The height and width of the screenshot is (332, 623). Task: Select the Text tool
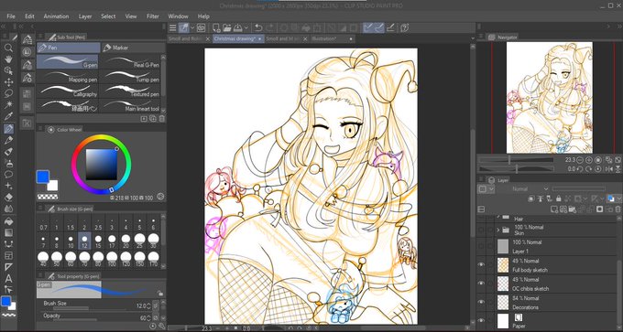[8, 278]
